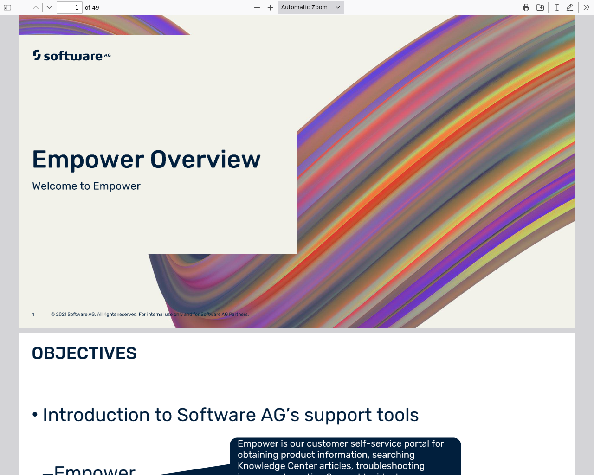Click the page number input field
The image size is (594, 475).
[70, 7]
